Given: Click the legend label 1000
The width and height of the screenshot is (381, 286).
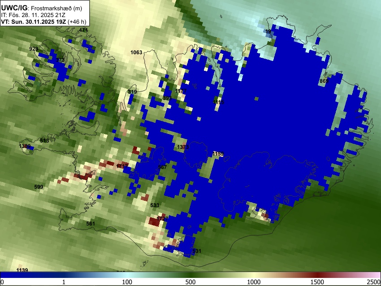Looking at the screenshot, I should (x=254, y=282).
